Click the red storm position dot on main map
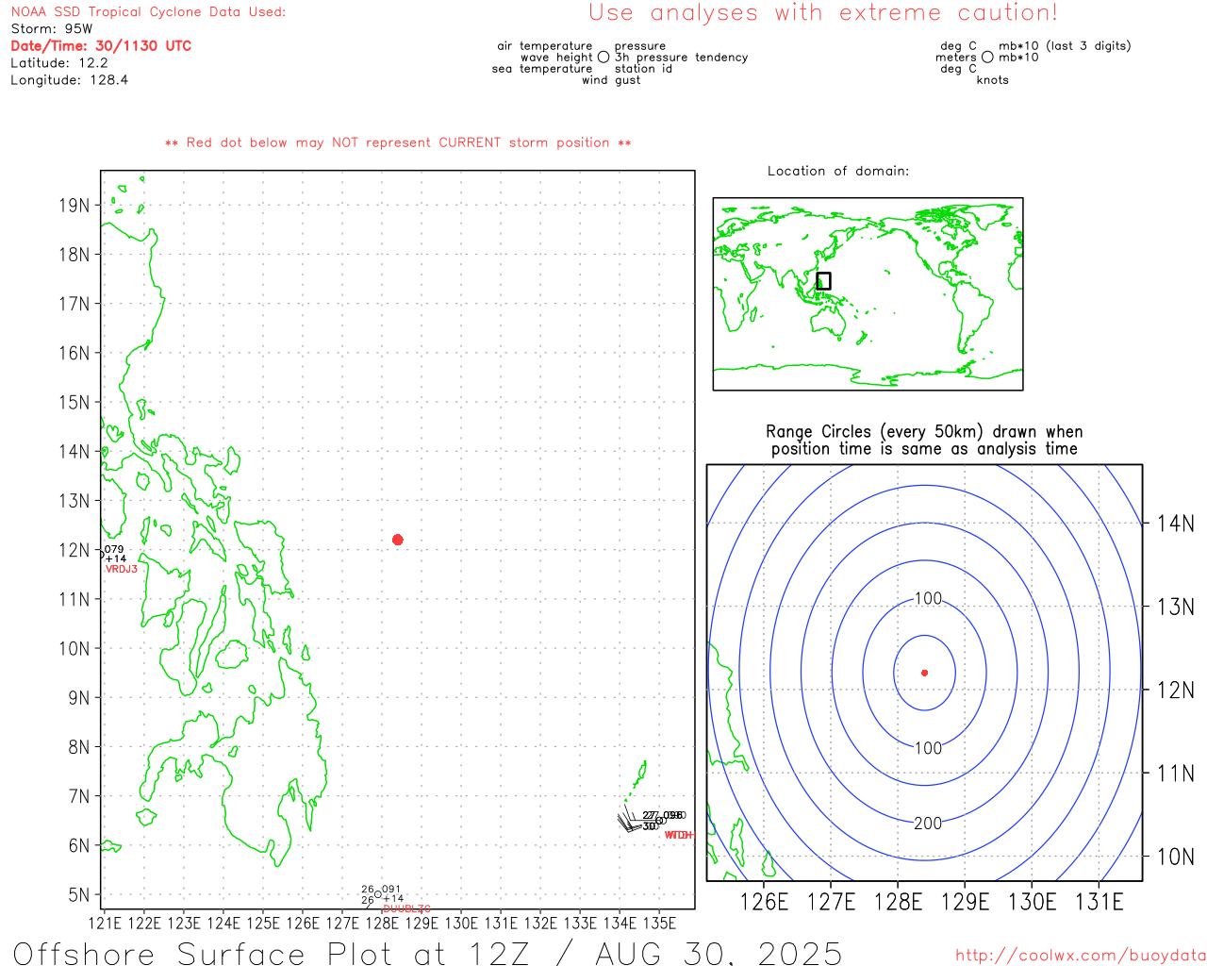 pyautogui.click(x=397, y=540)
